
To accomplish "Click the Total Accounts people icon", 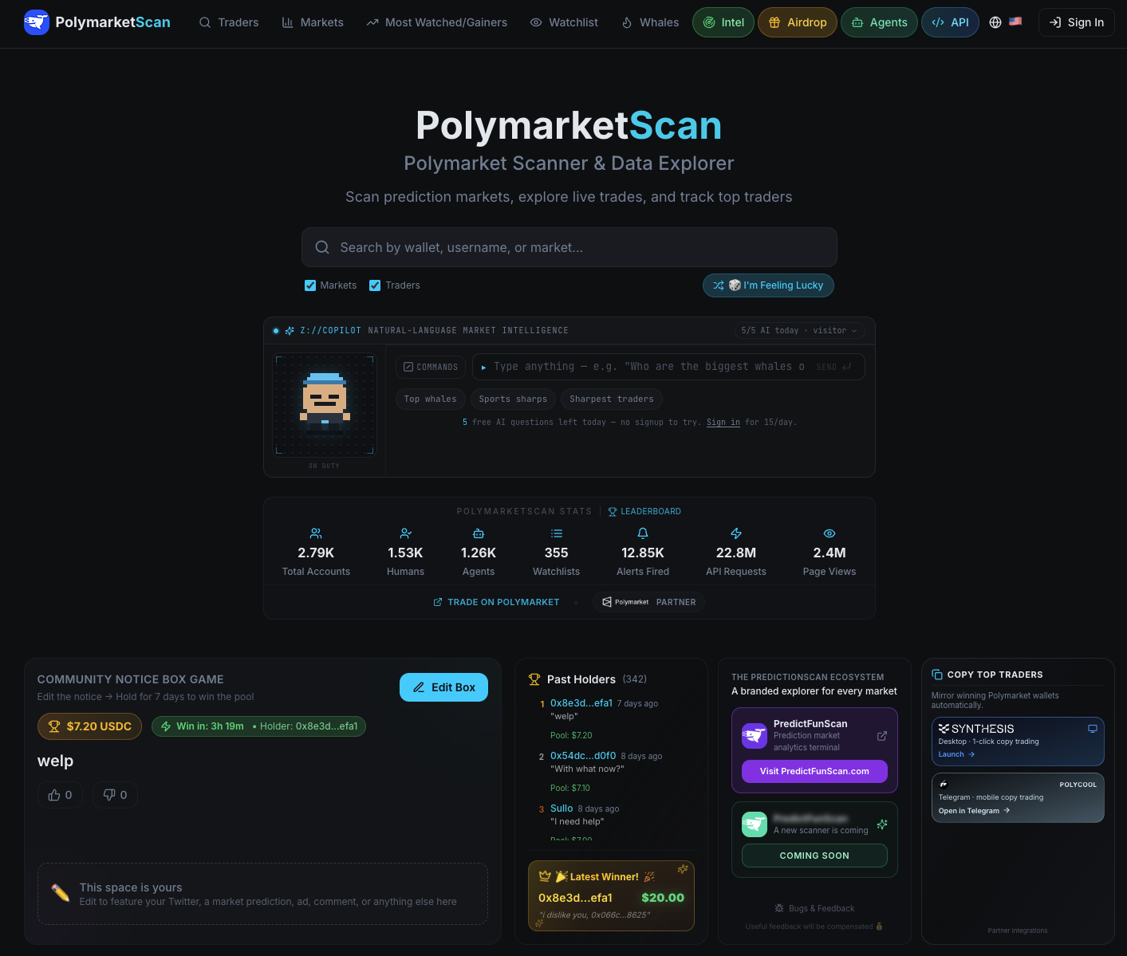I will [x=316, y=533].
